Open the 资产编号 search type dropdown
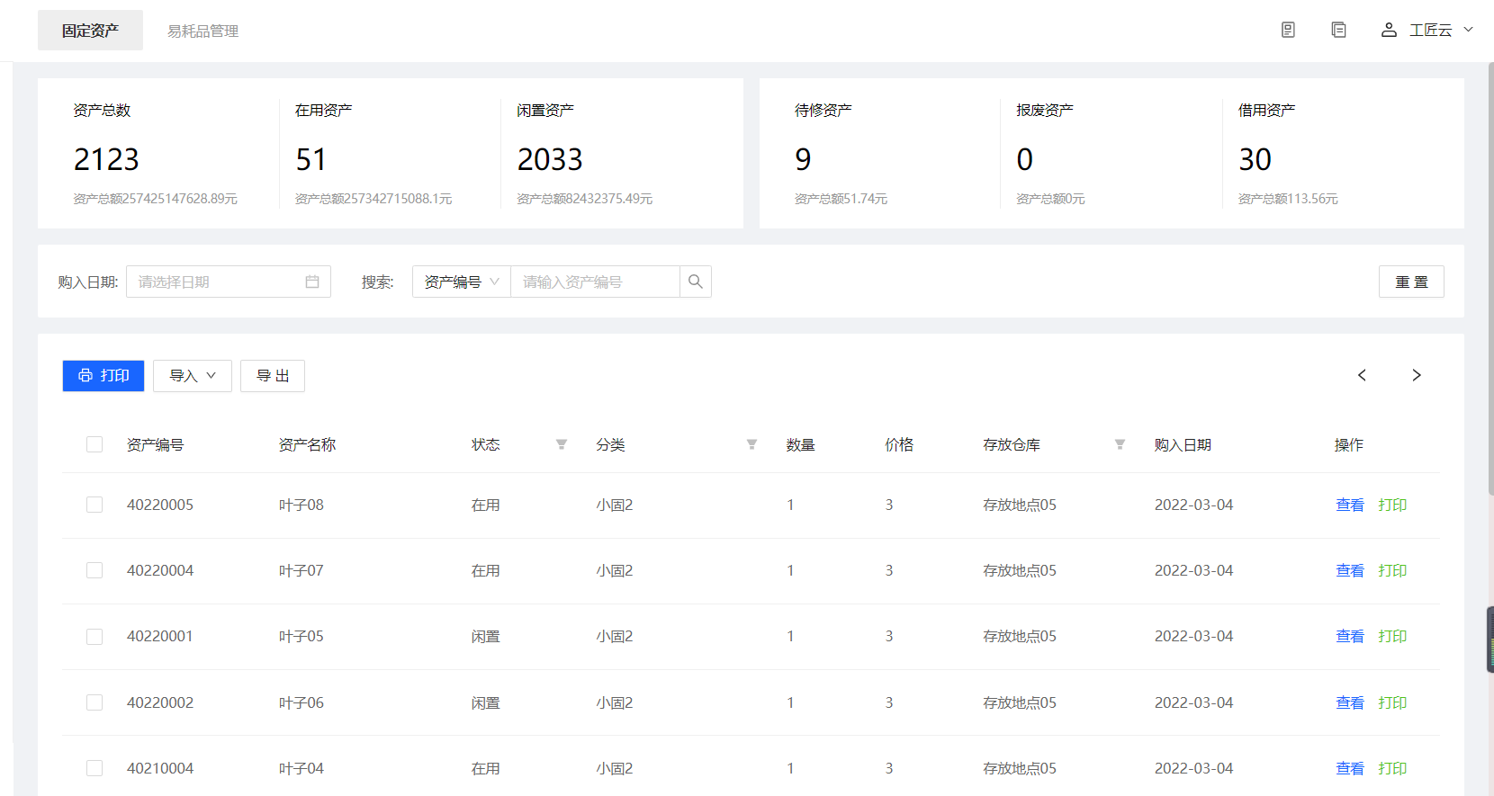1494x796 pixels. pos(462,282)
